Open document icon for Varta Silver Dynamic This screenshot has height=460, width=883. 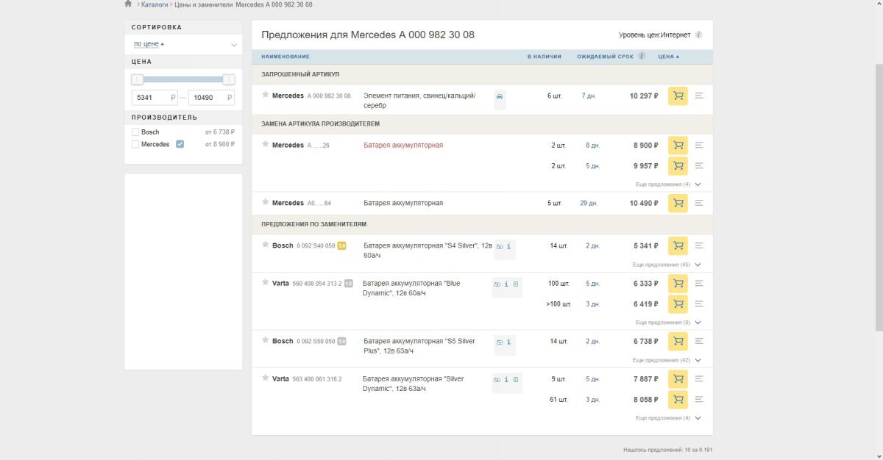[x=516, y=380]
